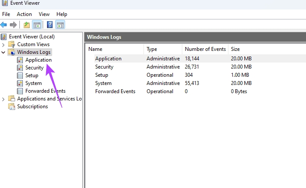Click the Forward arrow toolbar icon
Screen dimensions: 306x188
(x=13, y=25)
